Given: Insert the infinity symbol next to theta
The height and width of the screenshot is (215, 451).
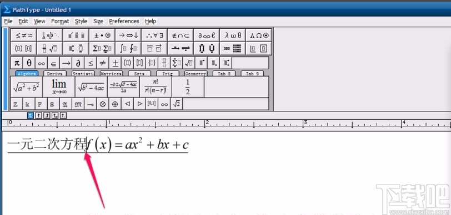Looking at the screenshot, I should pyautogui.click(x=42, y=63).
